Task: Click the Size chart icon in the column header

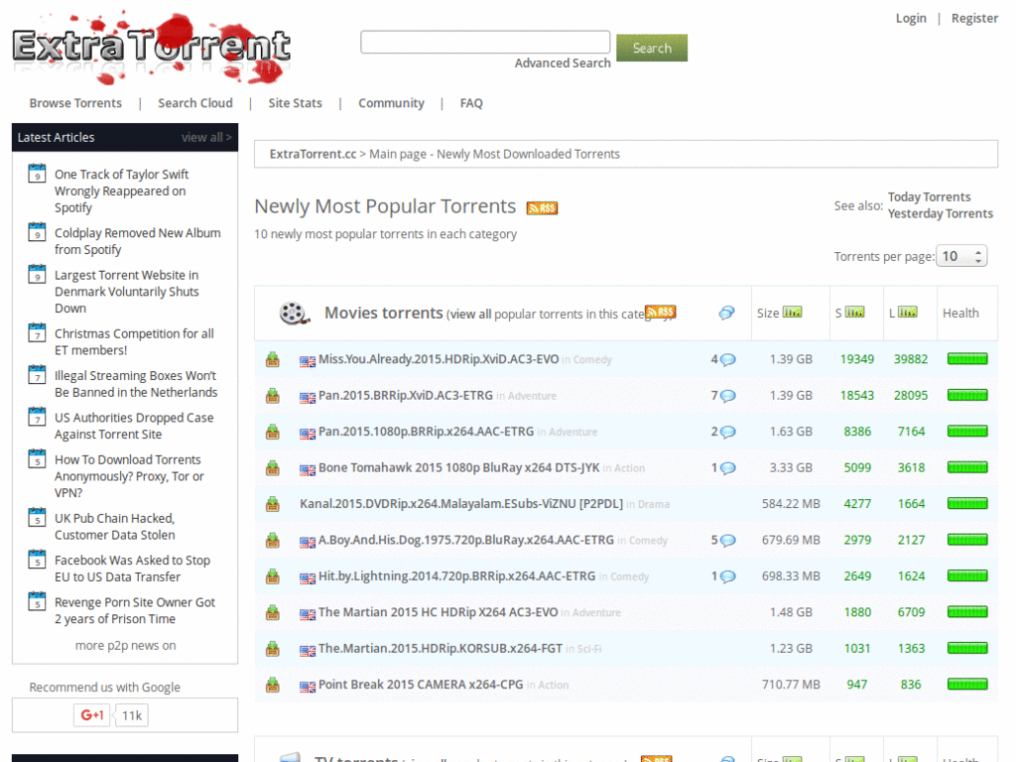Action: (791, 312)
